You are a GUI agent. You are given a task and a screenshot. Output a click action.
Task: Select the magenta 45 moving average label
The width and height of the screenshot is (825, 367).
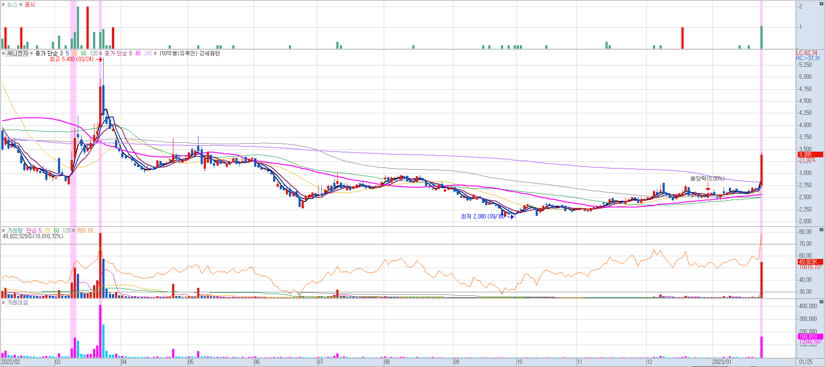point(138,53)
